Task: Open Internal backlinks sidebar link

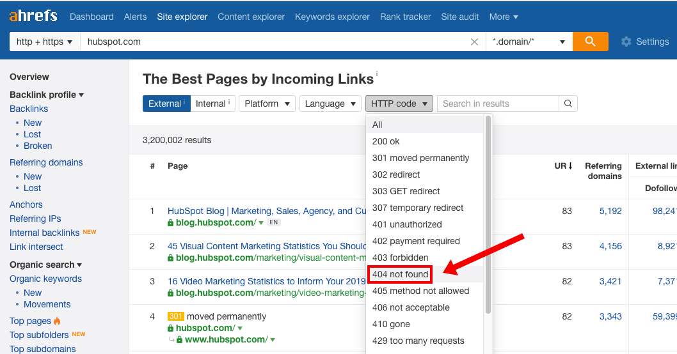Action: [x=44, y=233]
